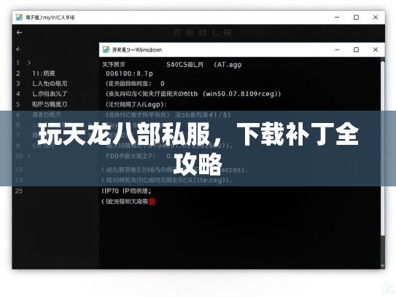396x297 pixels.
Task: Select the left panel row on line 4
Action: click(x=50, y=94)
